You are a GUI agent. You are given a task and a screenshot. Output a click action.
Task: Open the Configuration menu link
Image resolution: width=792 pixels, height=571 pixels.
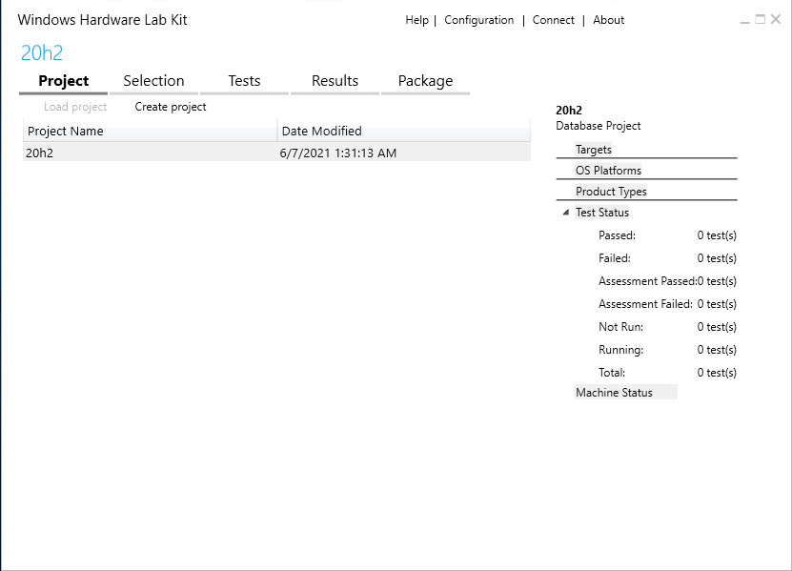click(478, 20)
